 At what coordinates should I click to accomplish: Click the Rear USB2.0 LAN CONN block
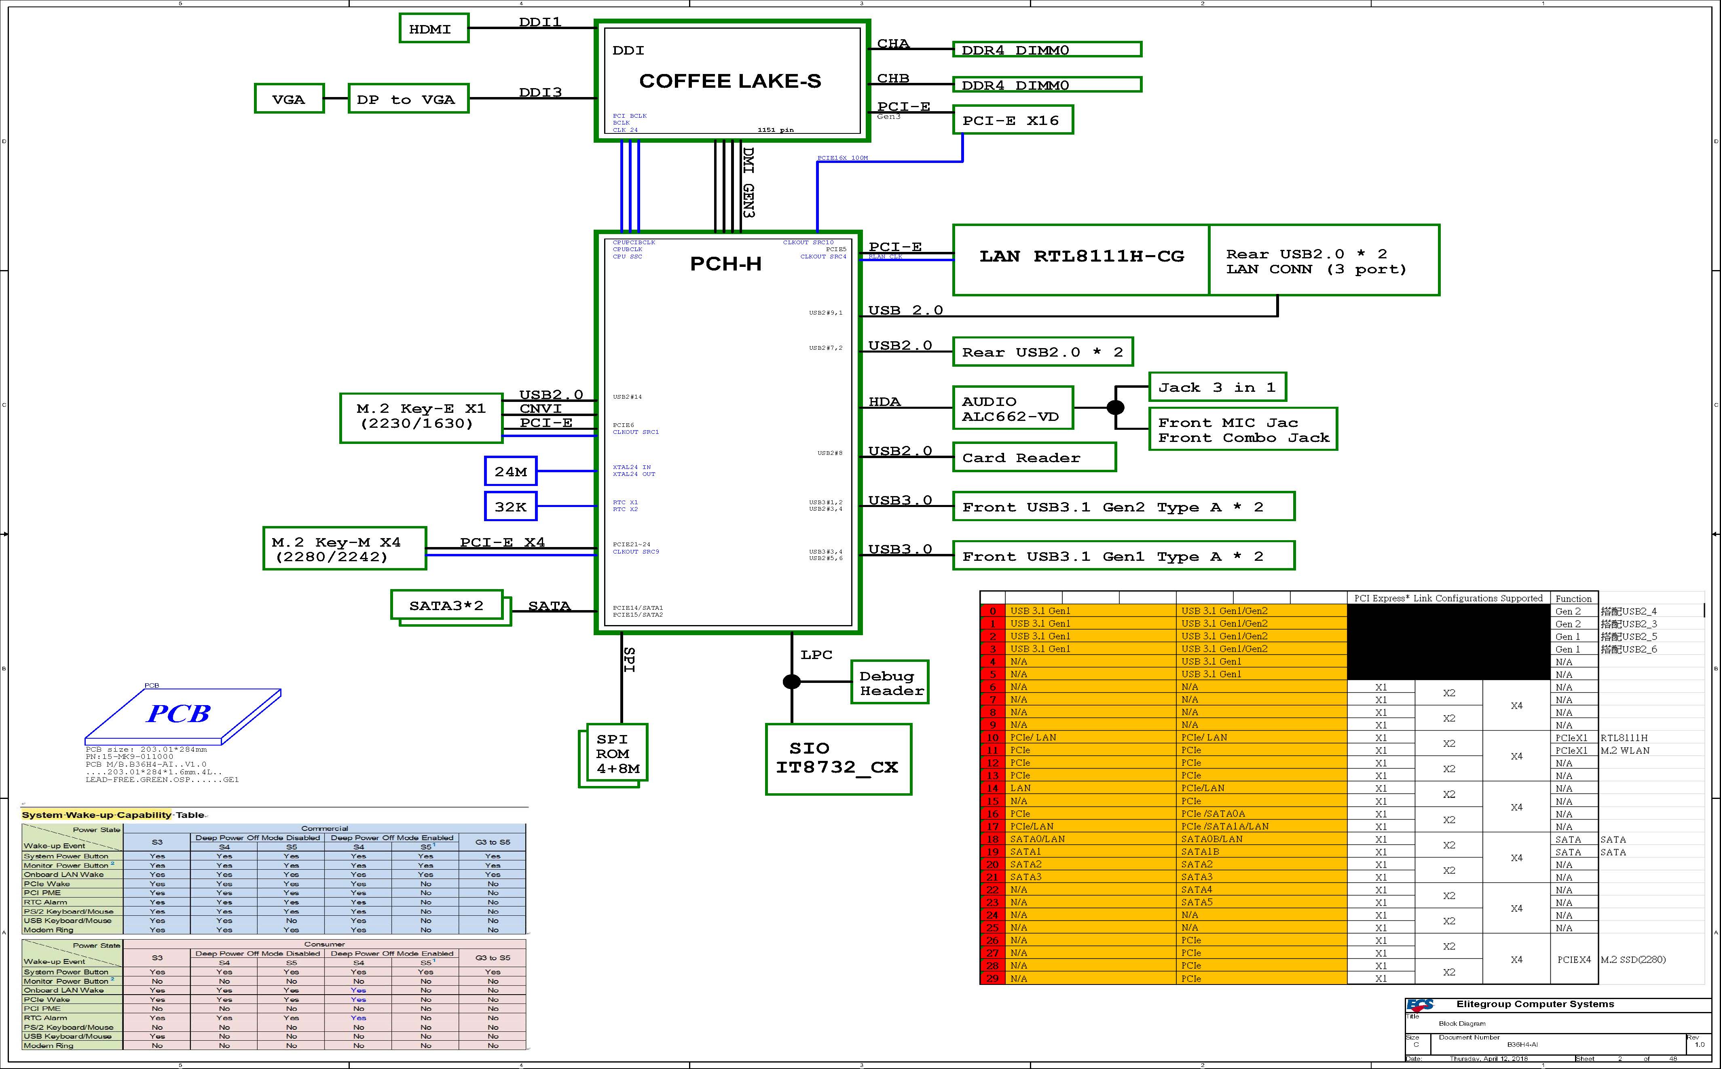(x=1324, y=260)
